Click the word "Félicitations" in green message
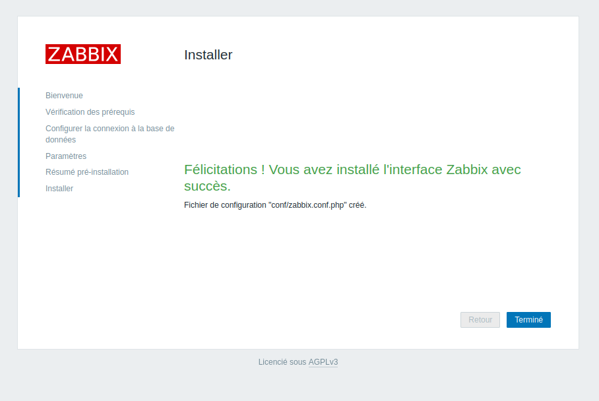 point(220,170)
